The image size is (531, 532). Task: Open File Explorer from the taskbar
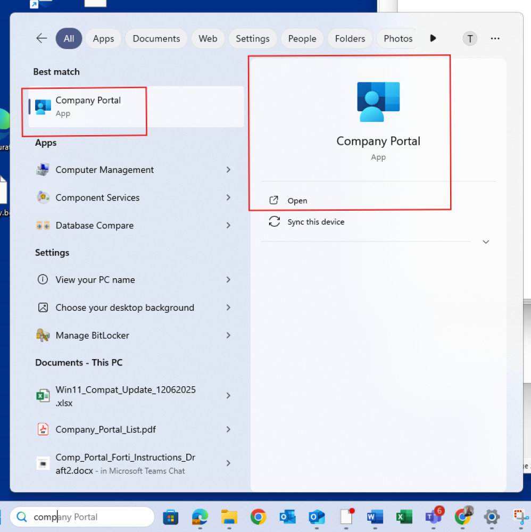(x=229, y=517)
